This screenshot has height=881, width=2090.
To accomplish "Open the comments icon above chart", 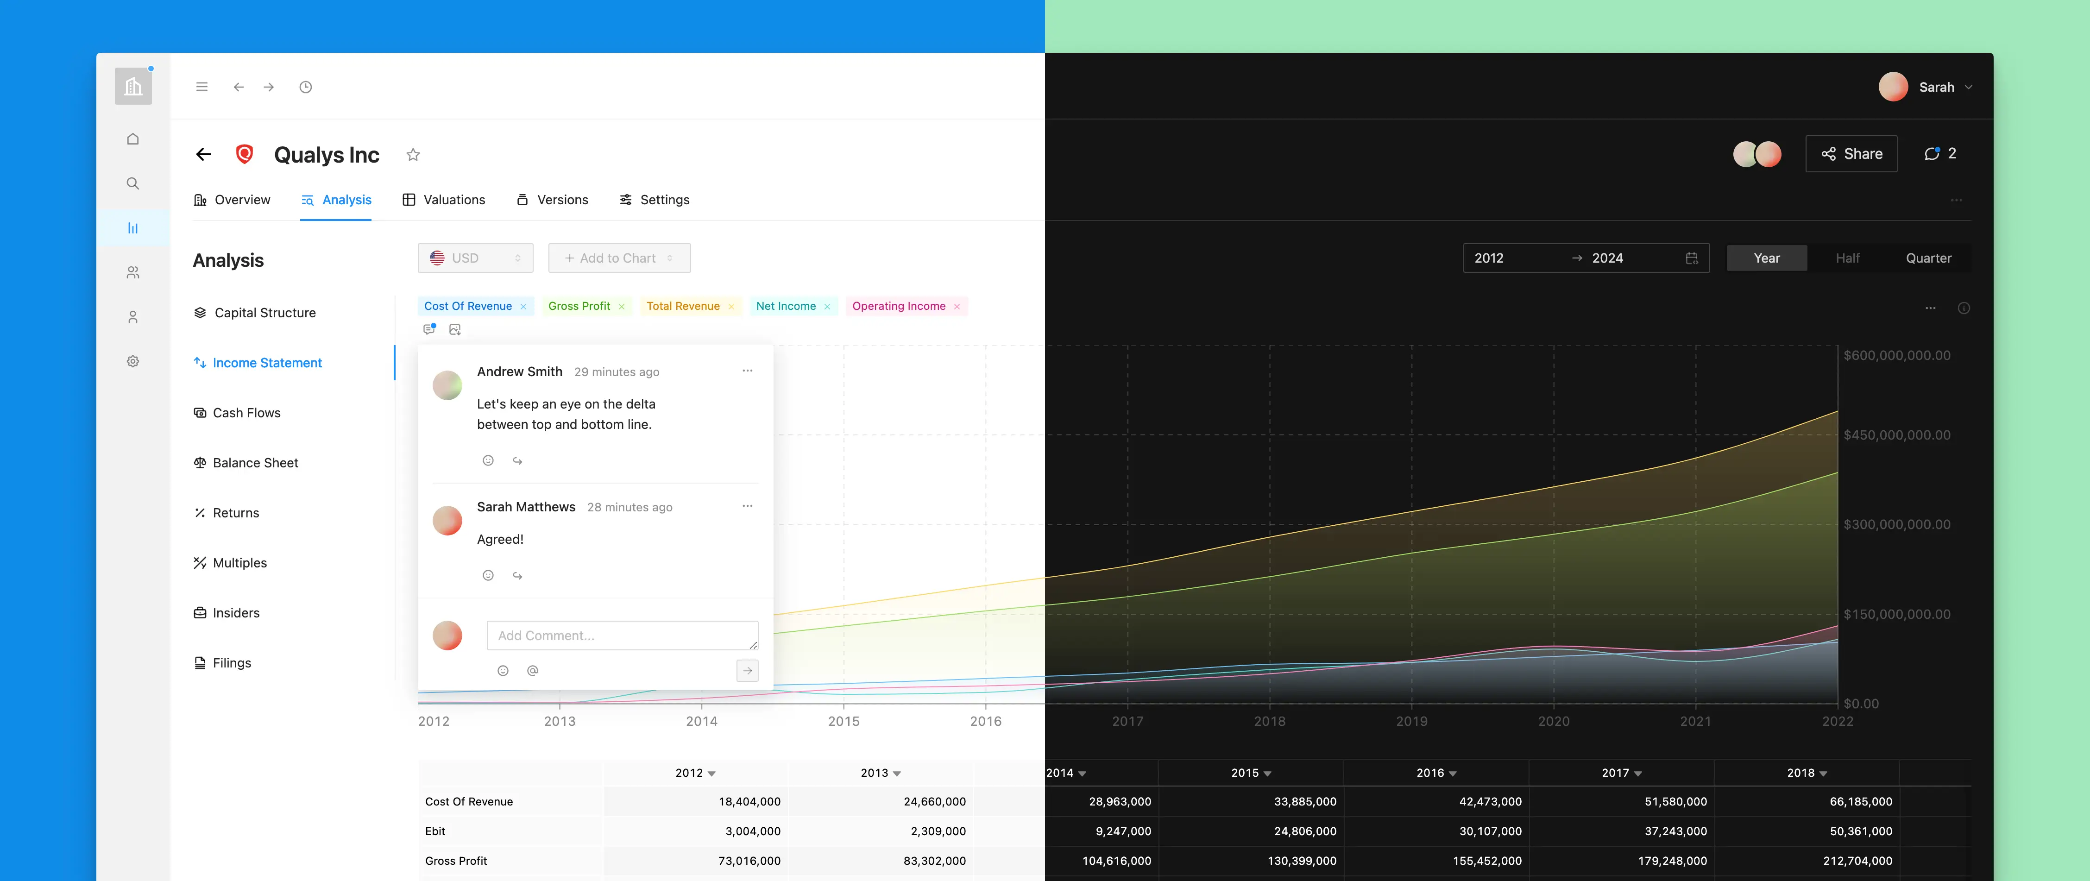I will pos(429,329).
